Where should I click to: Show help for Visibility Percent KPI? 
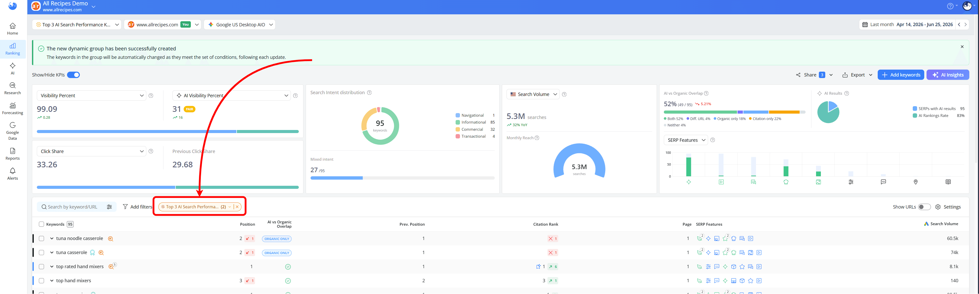tap(151, 95)
